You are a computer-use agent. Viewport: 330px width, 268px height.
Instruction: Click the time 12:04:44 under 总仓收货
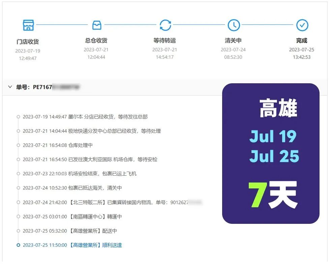(x=96, y=57)
